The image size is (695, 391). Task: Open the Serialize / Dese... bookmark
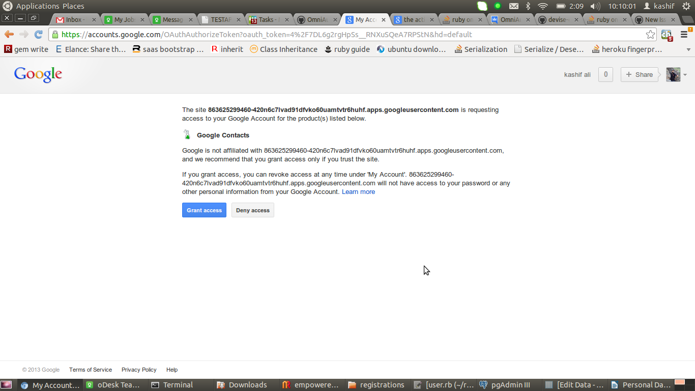[549, 49]
